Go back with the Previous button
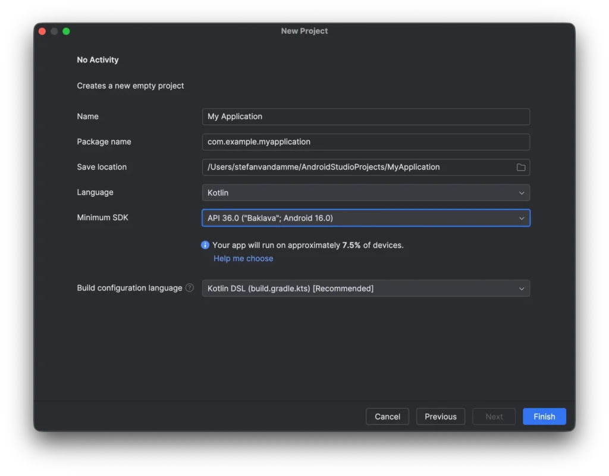Image resolution: width=609 pixels, height=476 pixels. click(x=440, y=416)
